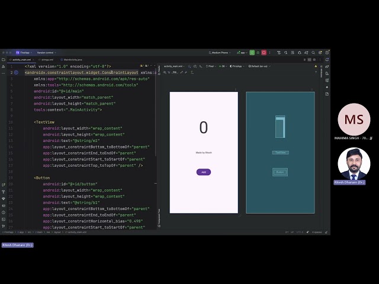Click the code editor vertical scrollbar

(156, 111)
